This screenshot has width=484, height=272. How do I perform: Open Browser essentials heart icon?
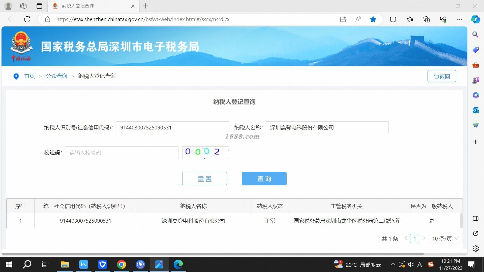click(443, 19)
